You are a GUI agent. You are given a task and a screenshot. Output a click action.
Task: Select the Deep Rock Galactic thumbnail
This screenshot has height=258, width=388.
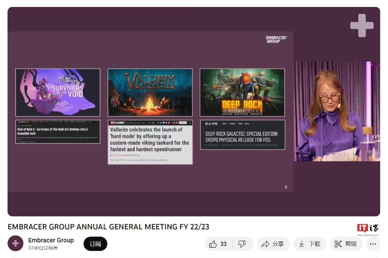coord(242,92)
